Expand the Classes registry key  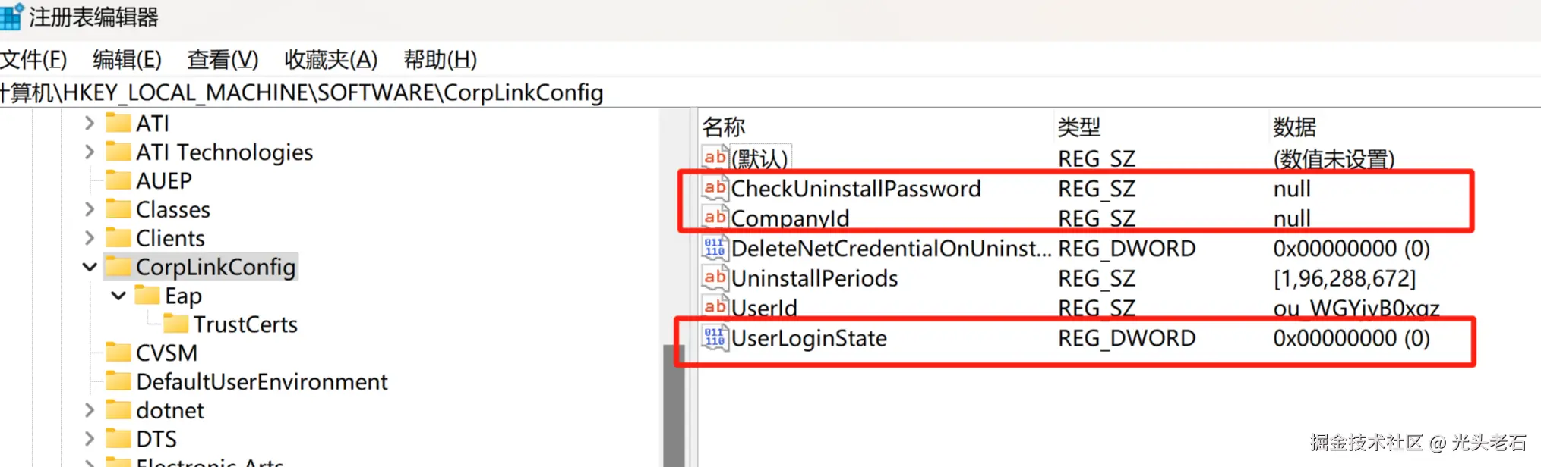coord(90,209)
